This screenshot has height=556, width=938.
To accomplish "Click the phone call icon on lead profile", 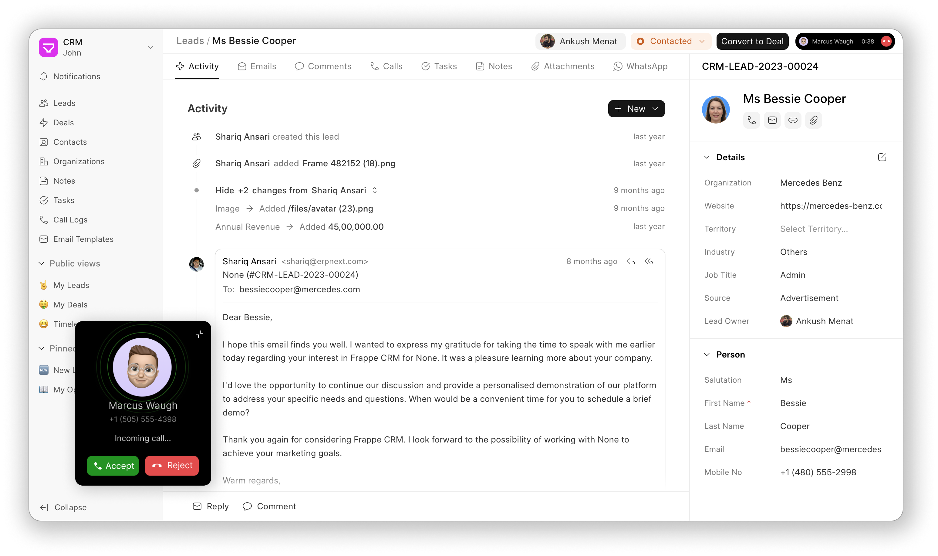I will (751, 120).
